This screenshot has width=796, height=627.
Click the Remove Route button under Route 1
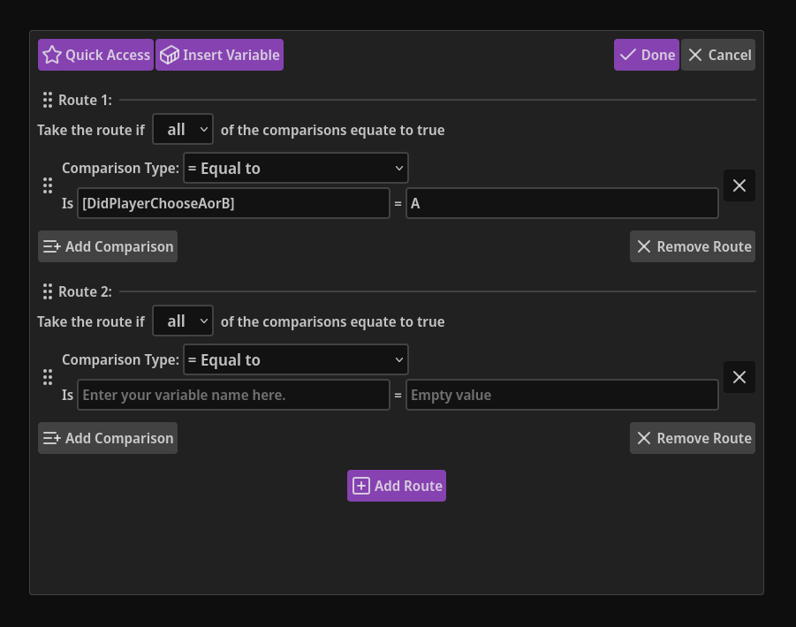tap(693, 246)
